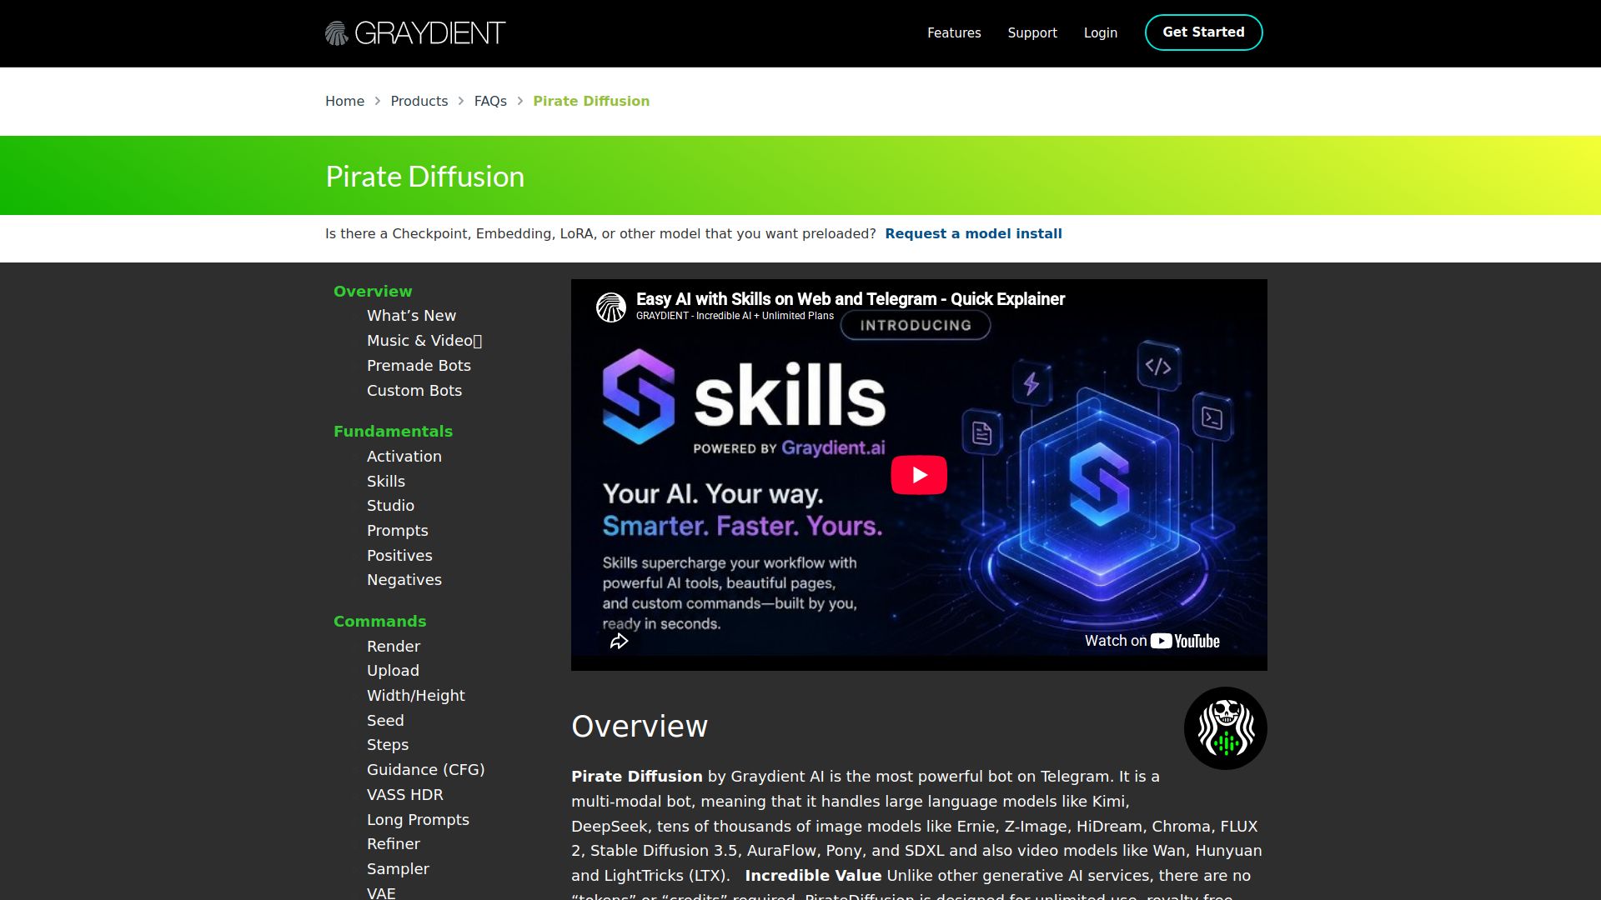Open Seed in the sidebar
This screenshot has height=900, width=1601.
(x=385, y=721)
